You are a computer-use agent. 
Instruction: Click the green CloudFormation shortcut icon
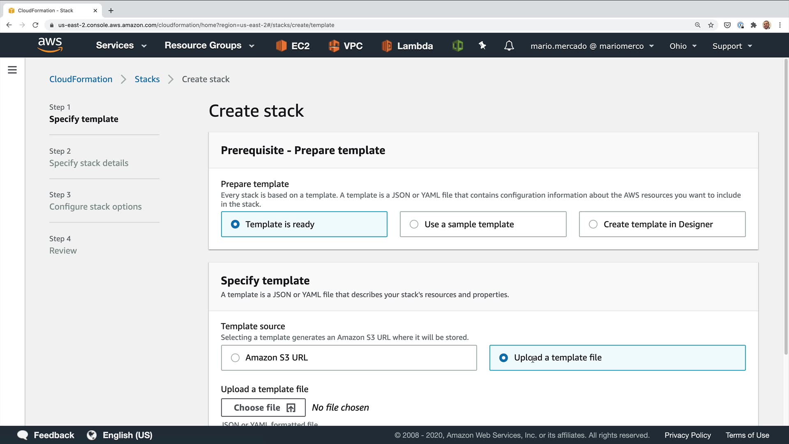457,46
